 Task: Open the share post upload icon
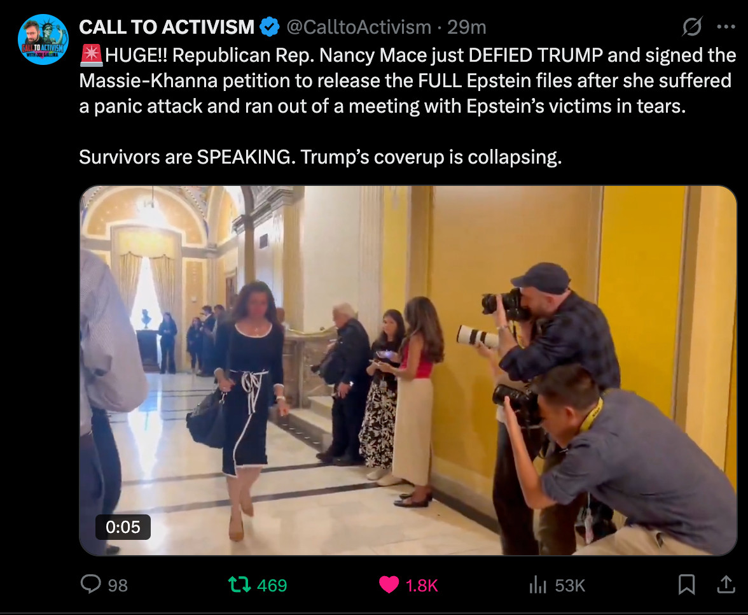726,584
